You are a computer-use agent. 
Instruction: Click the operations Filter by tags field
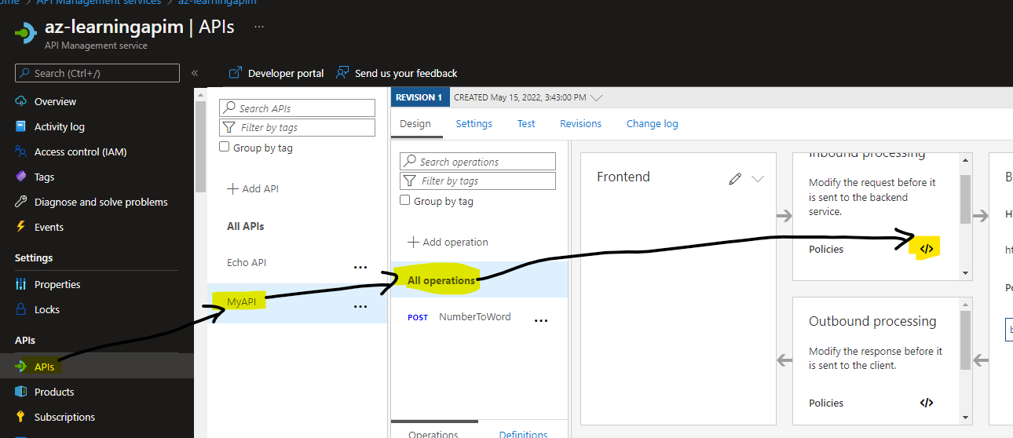(x=477, y=181)
